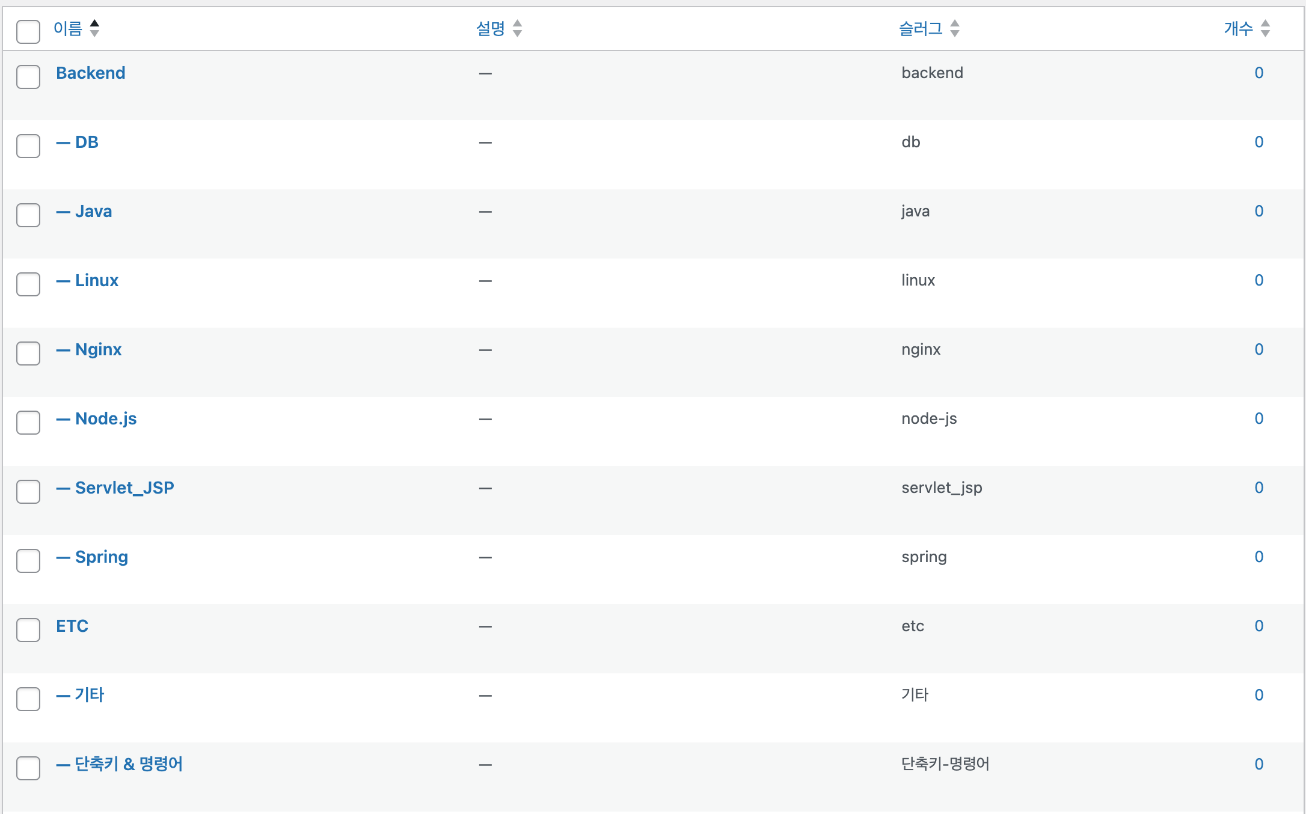This screenshot has width=1306, height=814.
Task: Tick the Linux row checkbox
Action: (28, 284)
